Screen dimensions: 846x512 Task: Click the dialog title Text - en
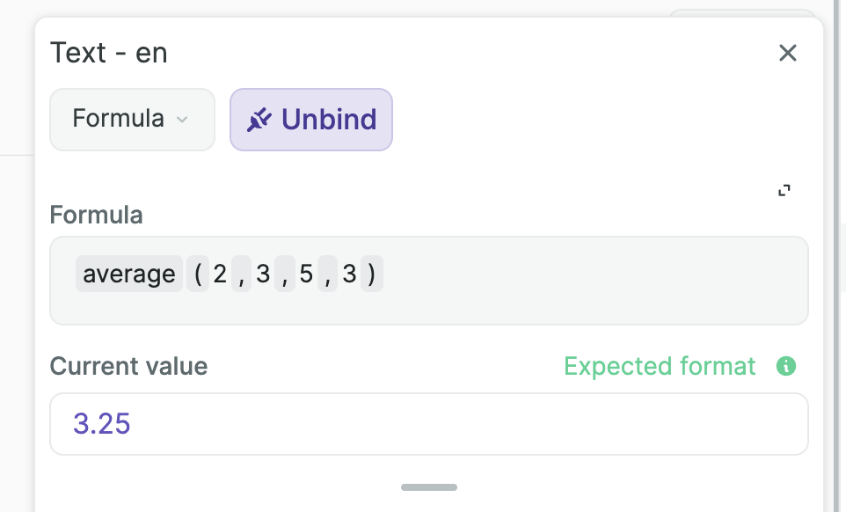[x=109, y=53]
